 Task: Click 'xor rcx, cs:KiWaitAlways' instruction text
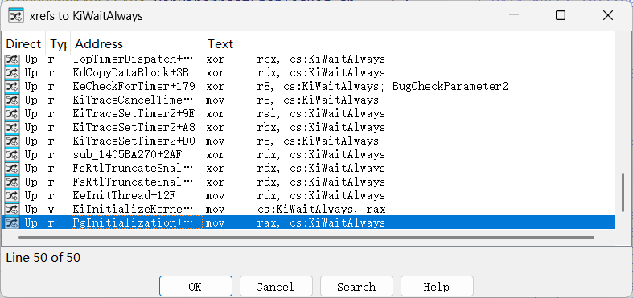[x=295, y=59]
